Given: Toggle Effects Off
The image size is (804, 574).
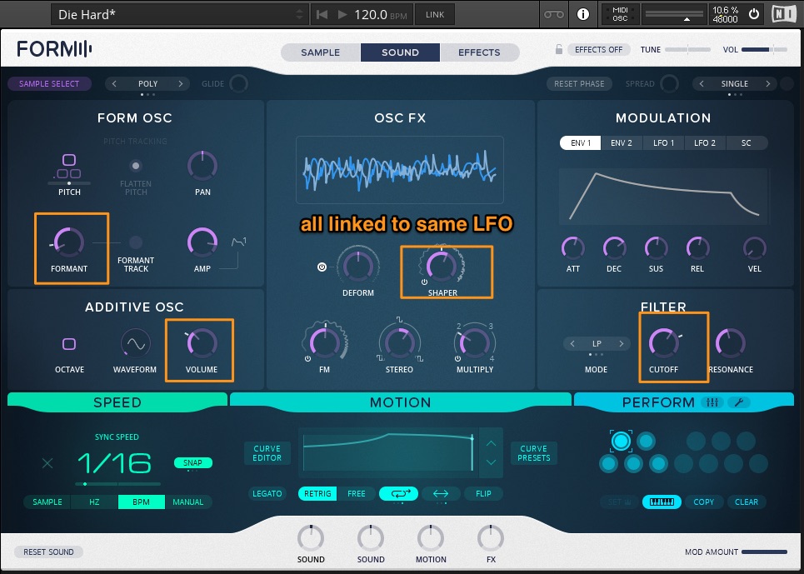Looking at the screenshot, I should point(598,50).
